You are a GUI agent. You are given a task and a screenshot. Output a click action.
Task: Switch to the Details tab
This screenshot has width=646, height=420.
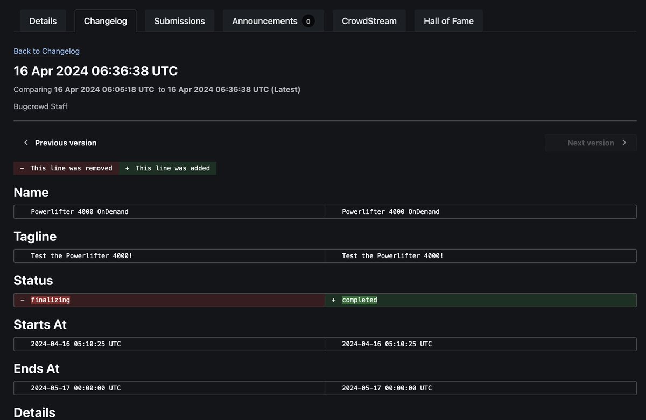tap(43, 20)
